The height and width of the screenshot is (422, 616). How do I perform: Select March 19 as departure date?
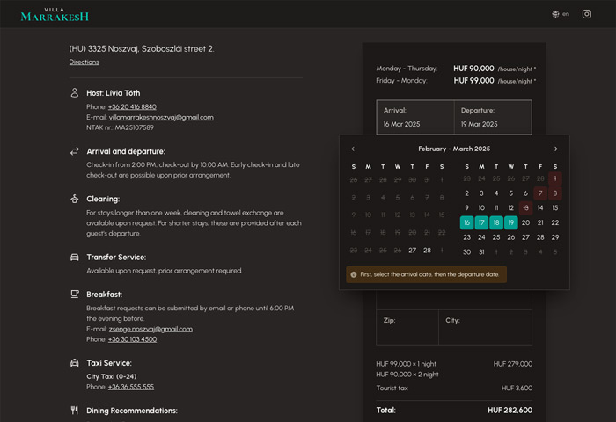(x=510, y=222)
